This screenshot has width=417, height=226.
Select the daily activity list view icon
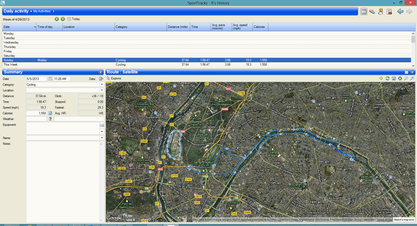[364, 12]
